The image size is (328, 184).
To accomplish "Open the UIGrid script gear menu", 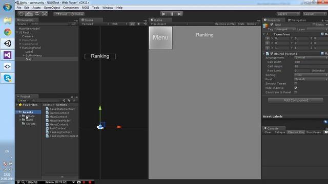I will coord(326,54).
